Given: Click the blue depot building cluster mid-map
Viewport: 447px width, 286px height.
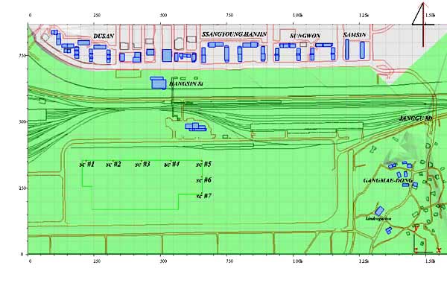Looking at the screenshot, I should 195,127.
